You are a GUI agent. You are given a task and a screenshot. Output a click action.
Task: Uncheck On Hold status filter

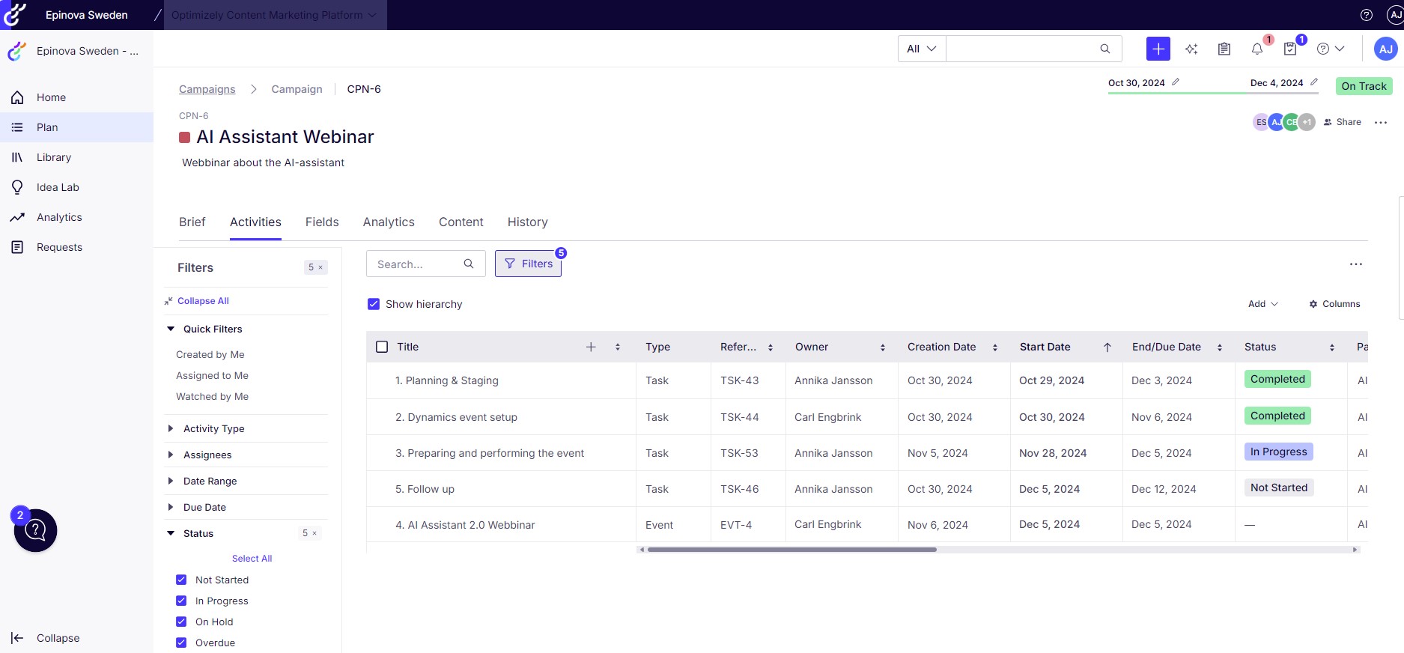pos(181,622)
